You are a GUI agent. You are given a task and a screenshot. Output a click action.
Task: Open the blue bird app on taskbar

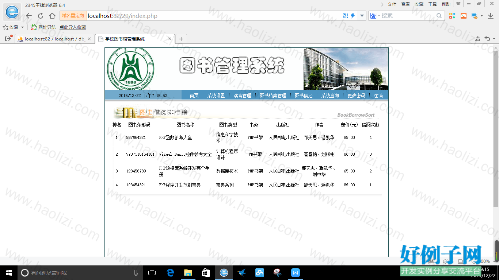pyautogui.click(x=241, y=272)
